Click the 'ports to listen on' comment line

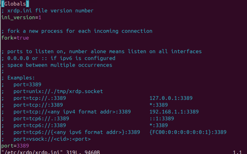pos(104,51)
